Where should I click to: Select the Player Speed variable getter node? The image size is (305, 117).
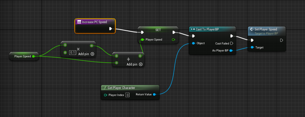coord(24,56)
